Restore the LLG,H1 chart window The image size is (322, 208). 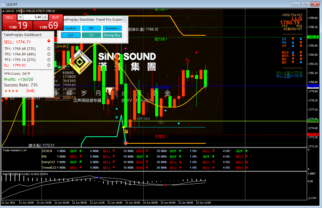click(306, 4)
